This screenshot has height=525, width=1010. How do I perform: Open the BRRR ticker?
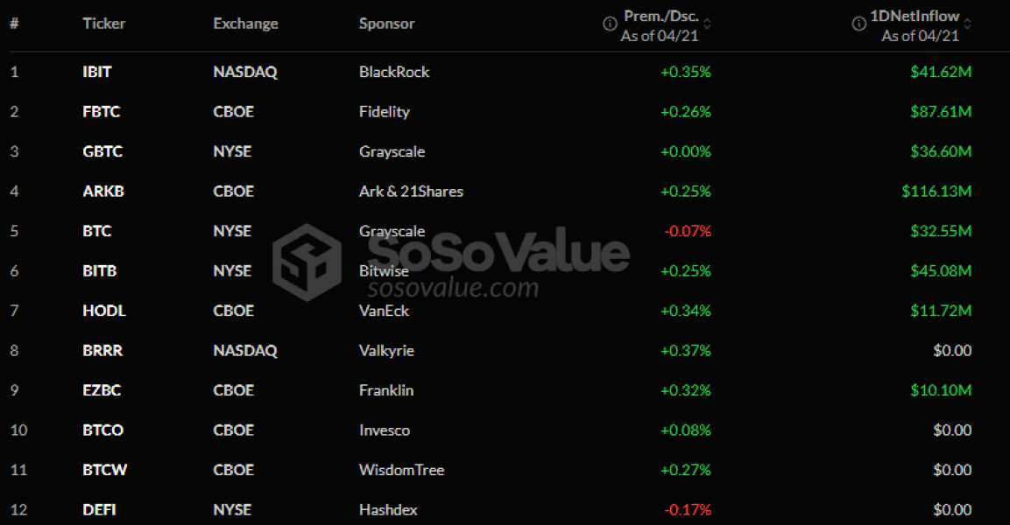click(102, 351)
